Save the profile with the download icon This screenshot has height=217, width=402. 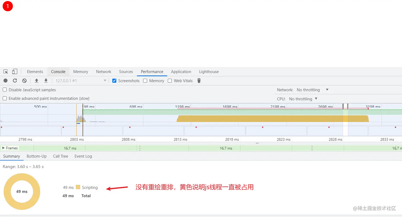[46, 81]
